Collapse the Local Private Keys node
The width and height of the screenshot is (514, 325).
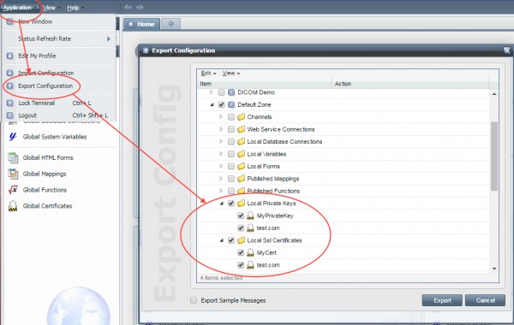coord(222,204)
